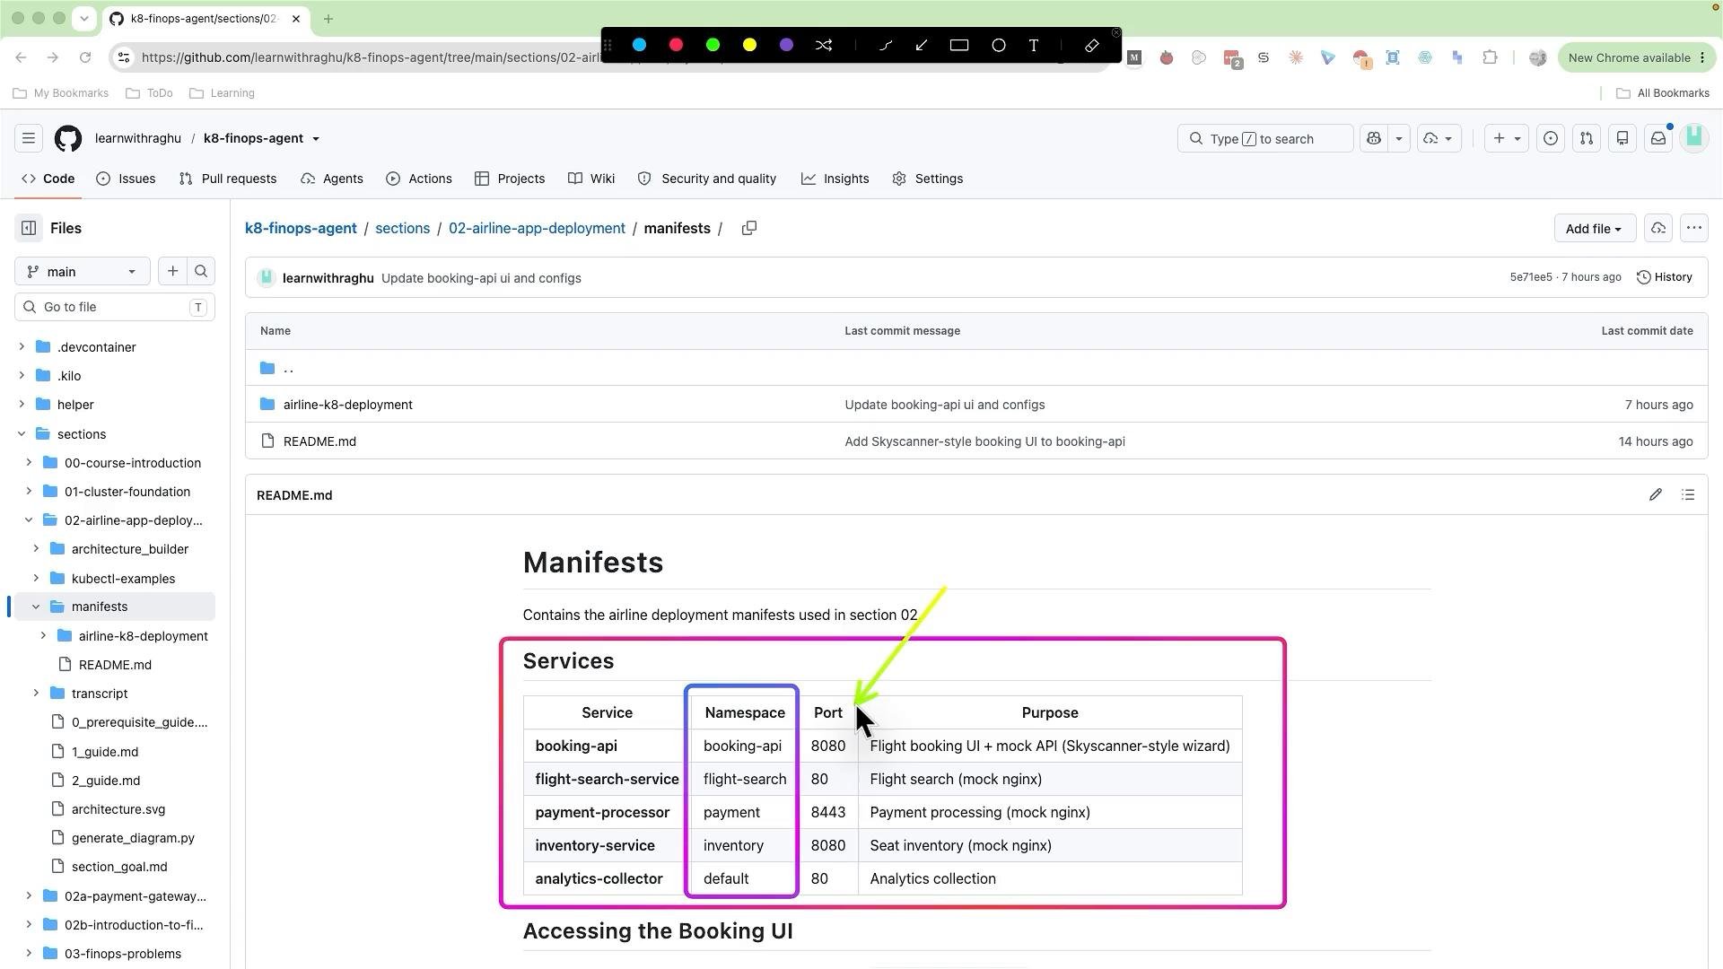This screenshot has height=969, width=1723.
Task: Open the Pull requests tab
Action: (228, 179)
